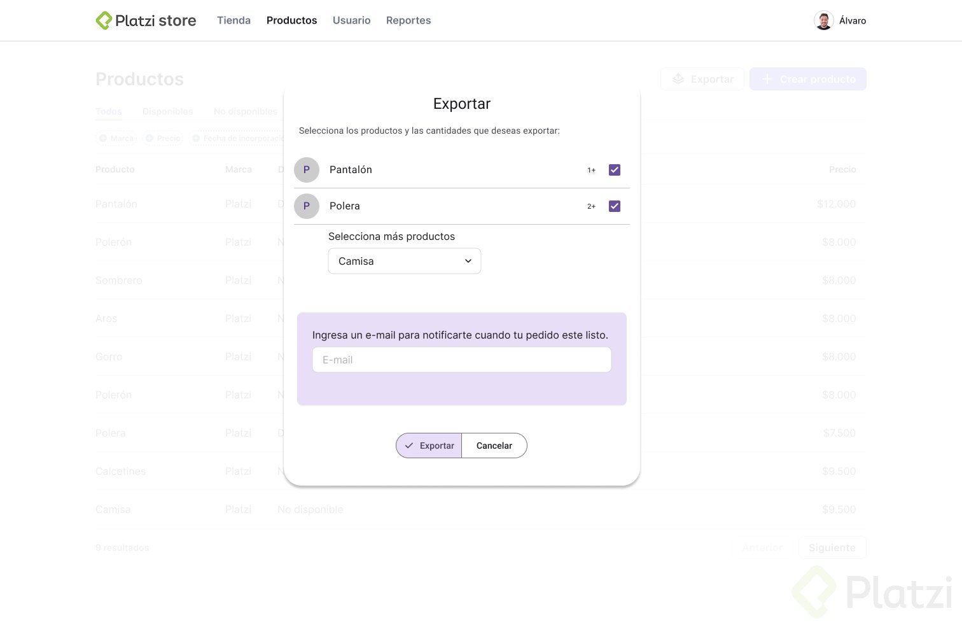Click the No disponible status of Camisa
Screen dimensions: 962x625
coord(310,509)
